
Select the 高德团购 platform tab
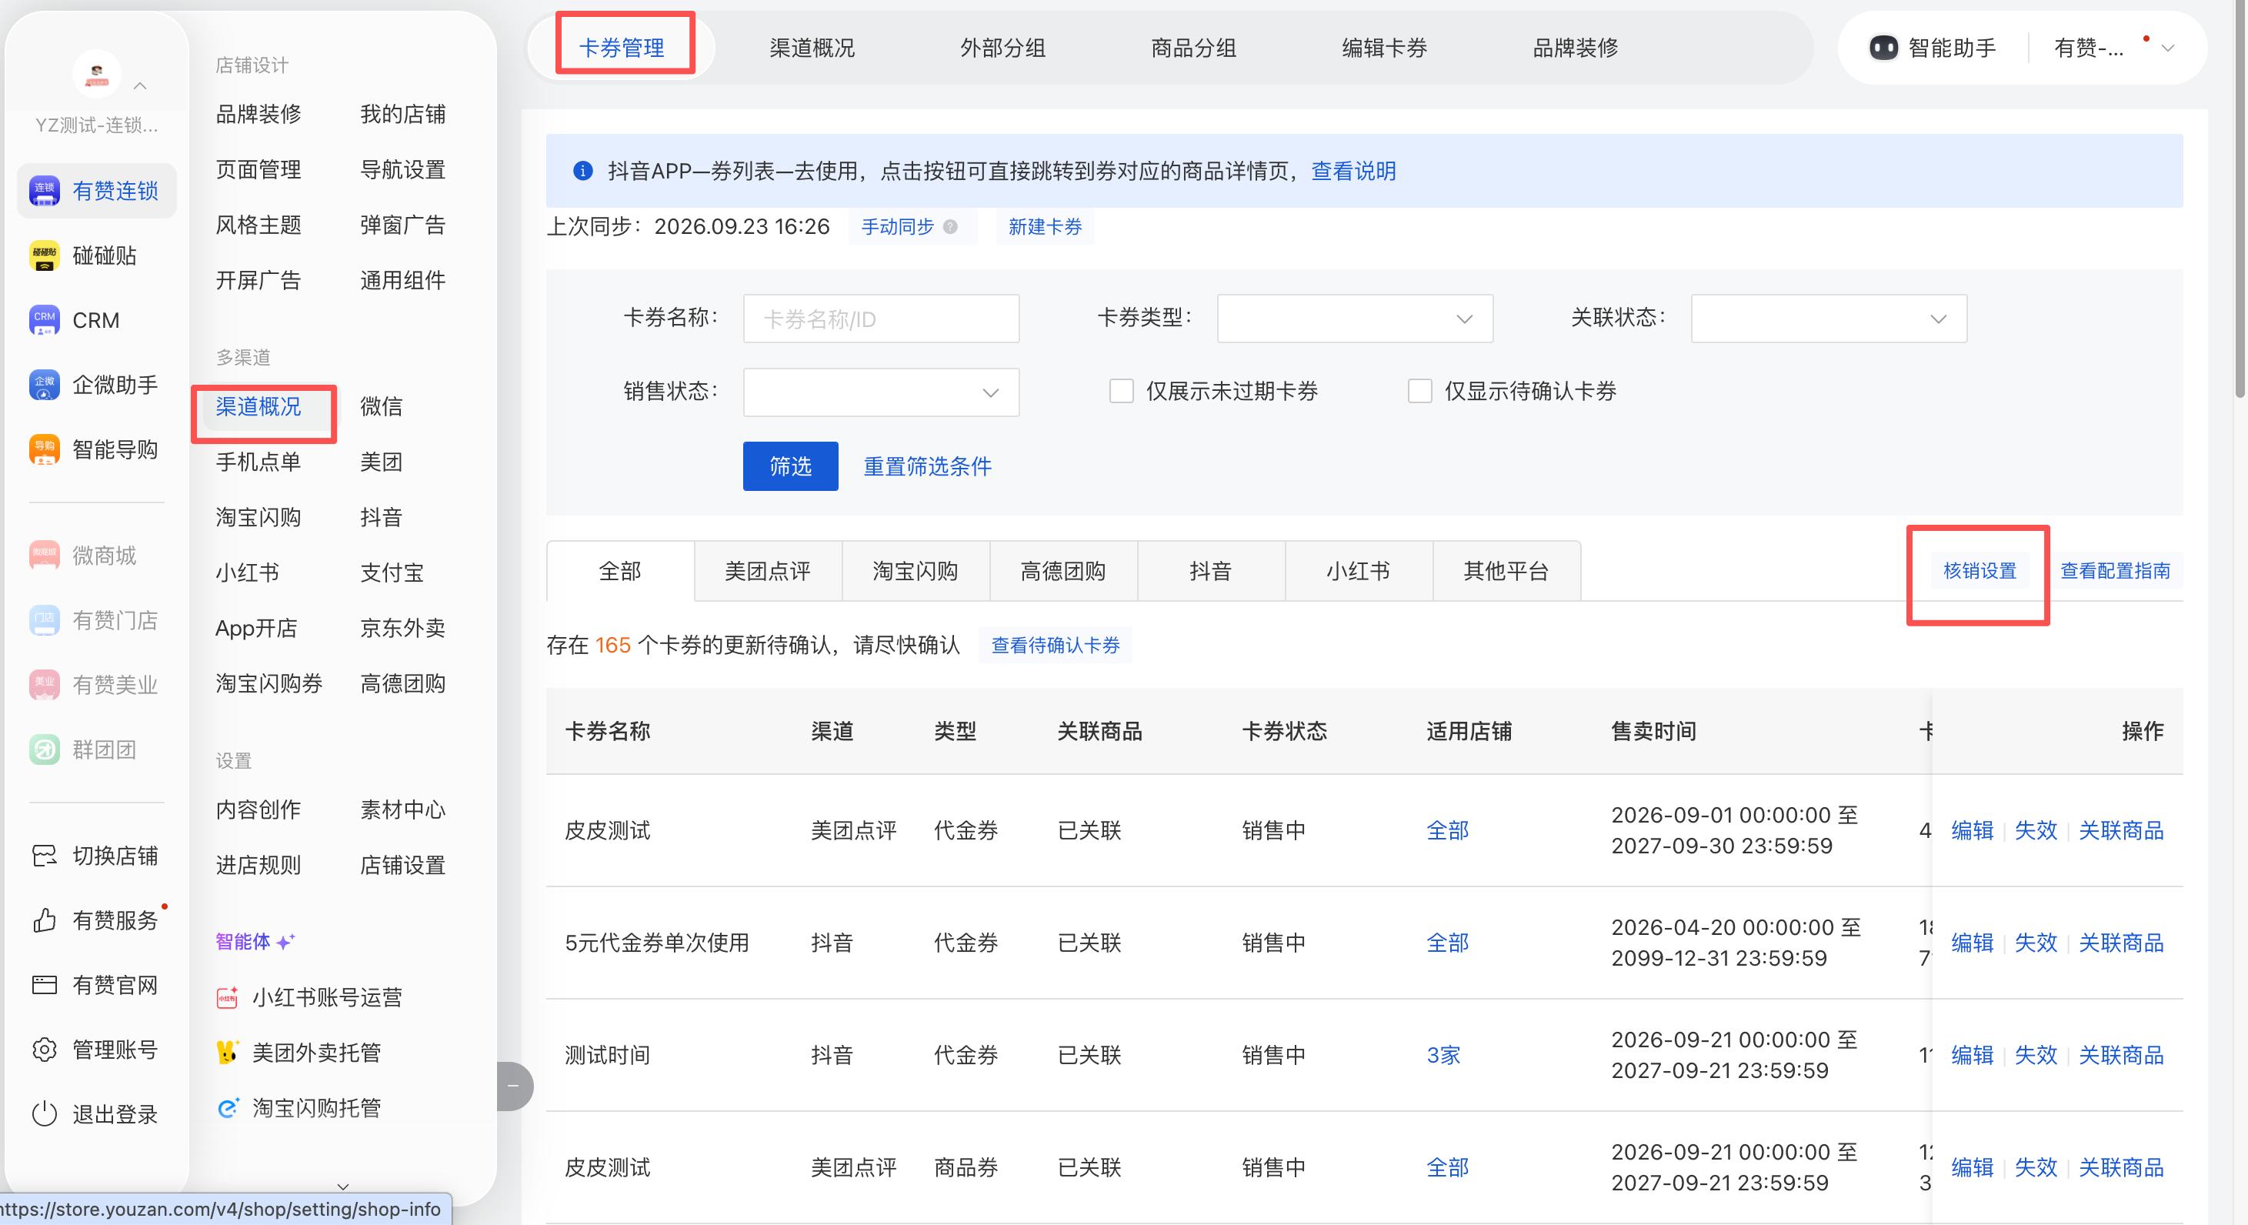pos(1063,571)
